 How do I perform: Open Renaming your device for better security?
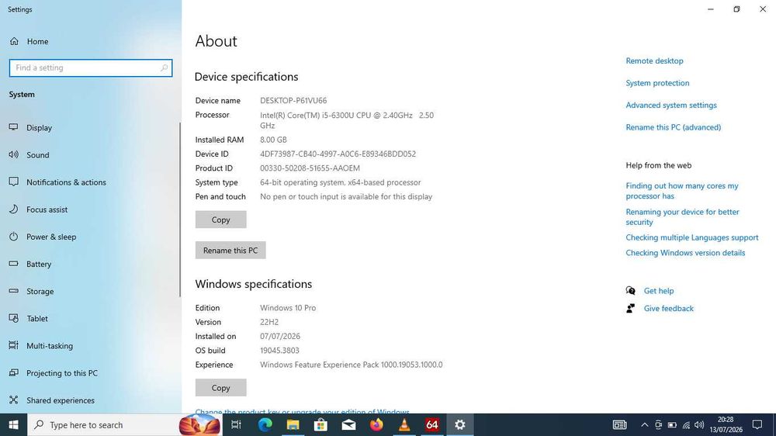682,216
